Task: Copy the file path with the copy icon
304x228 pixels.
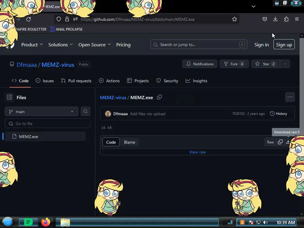Action: pyautogui.click(x=159, y=97)
